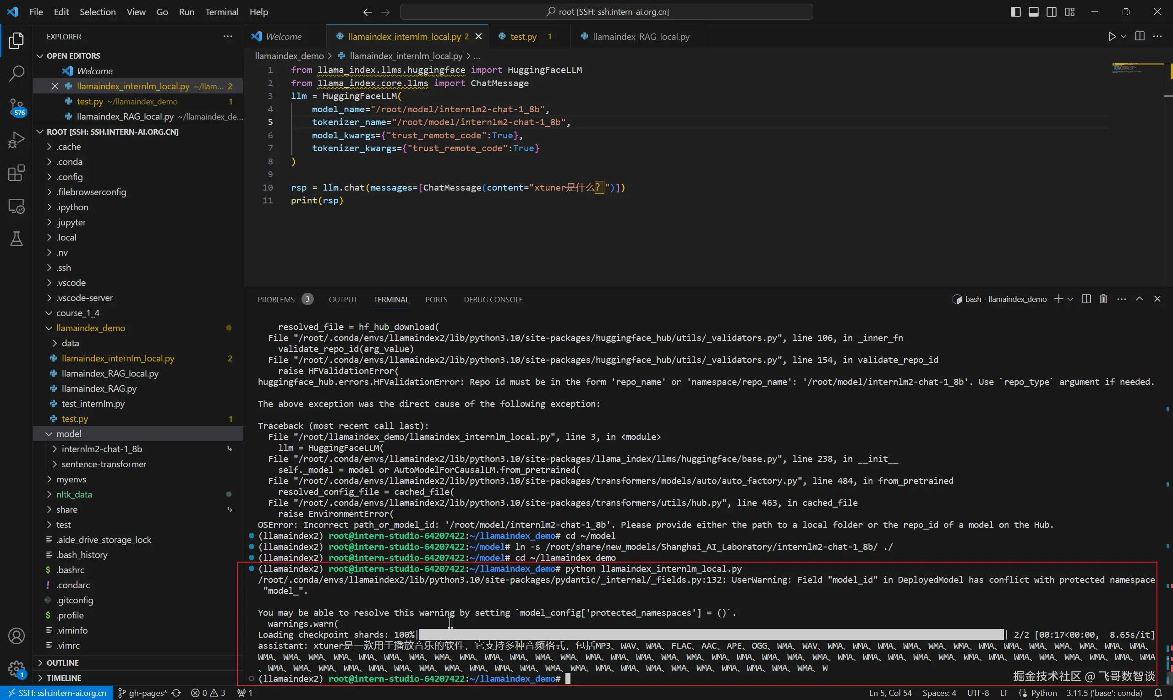Viewport: 1173px width, 700px height.
Task: Open the Terminal menu
Action: (x=221, y=12)
